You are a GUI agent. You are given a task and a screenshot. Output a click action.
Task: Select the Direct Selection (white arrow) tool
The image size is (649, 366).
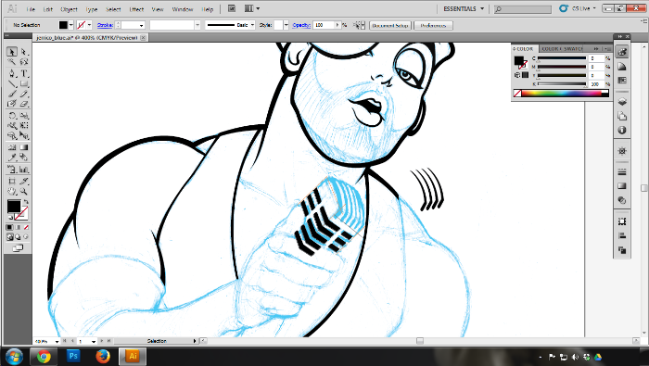point(24,52)
